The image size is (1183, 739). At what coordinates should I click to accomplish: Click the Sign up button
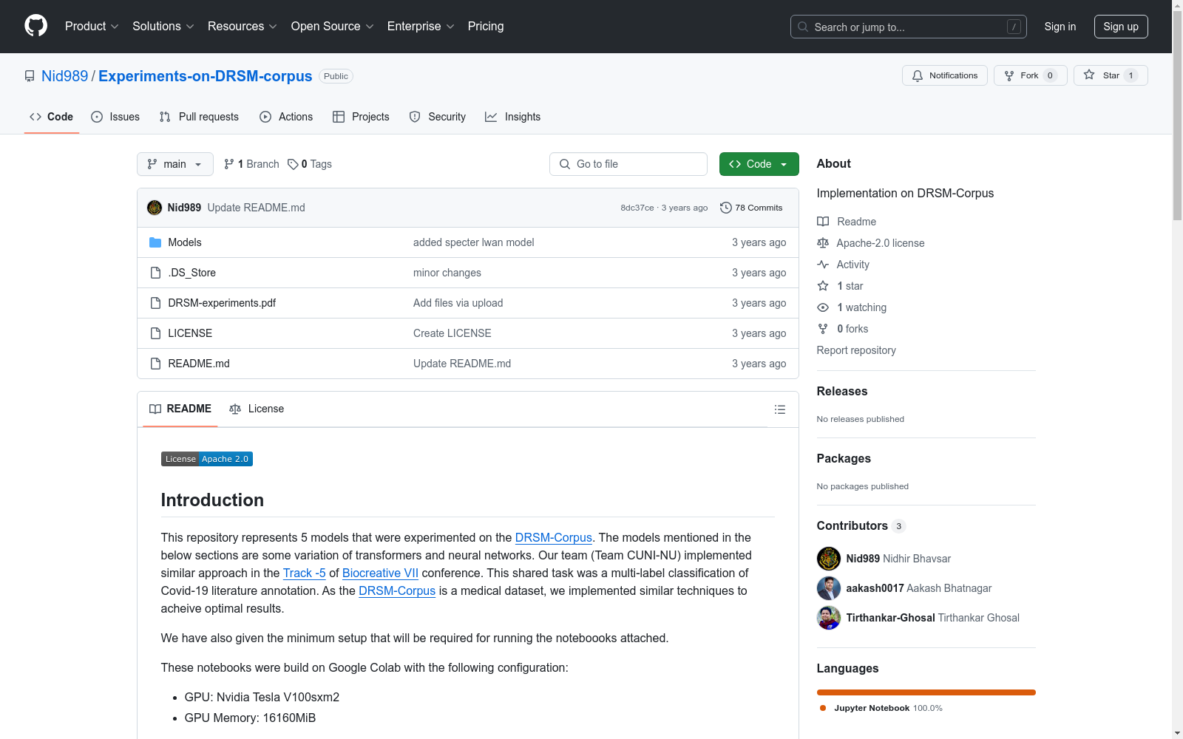[1121, 27]
